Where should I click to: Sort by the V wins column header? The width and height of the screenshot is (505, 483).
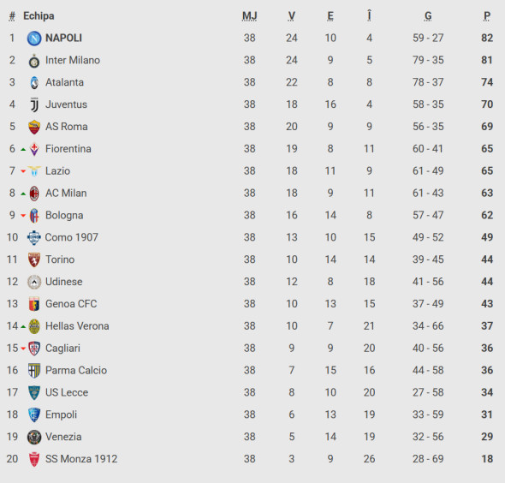[x=292, y=15]
